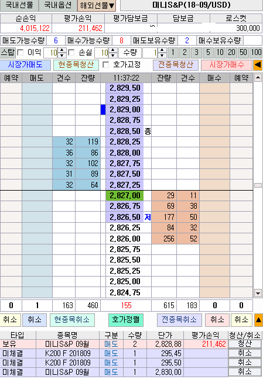Enable the 이익 stop checkbox

click(x=21, y=53)
